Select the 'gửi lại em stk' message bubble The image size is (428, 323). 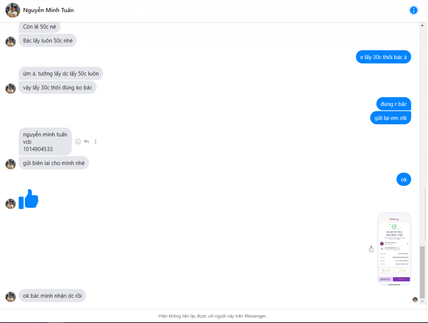pos(391,118)
